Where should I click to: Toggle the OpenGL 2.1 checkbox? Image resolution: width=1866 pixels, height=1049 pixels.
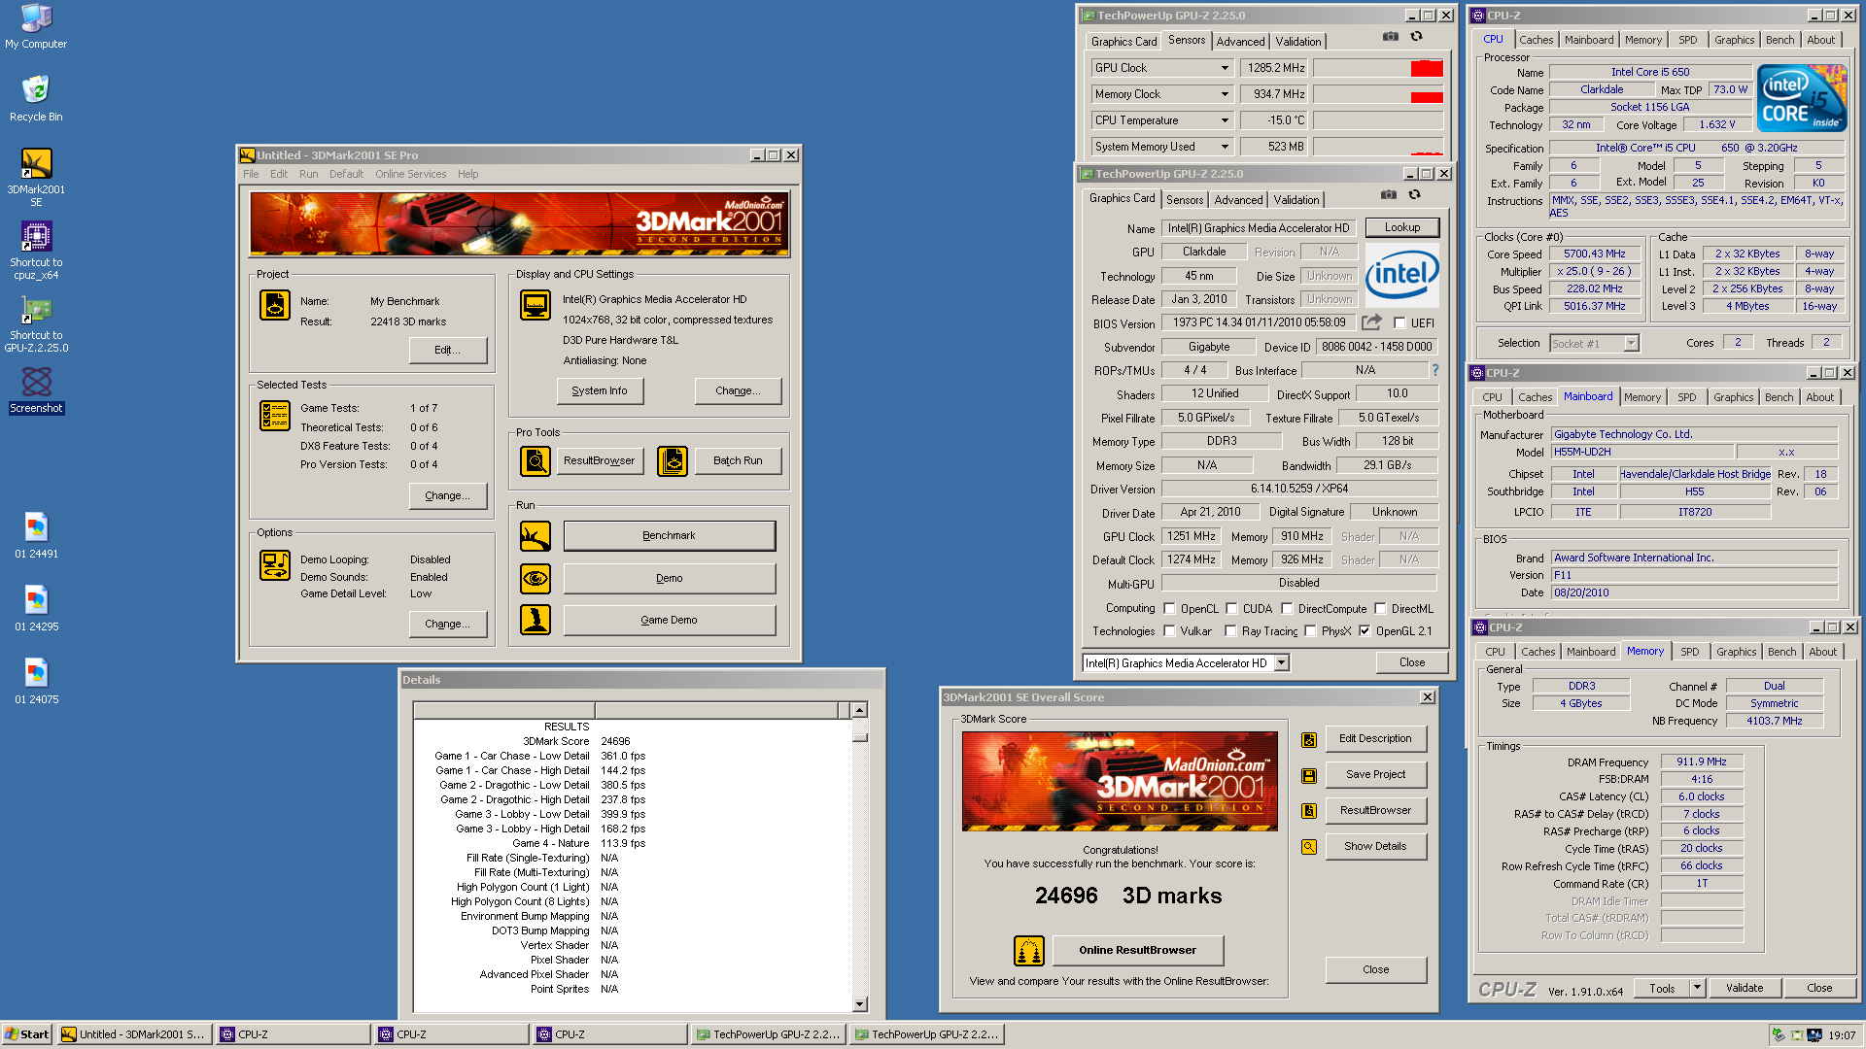[x=1365, y=631]
